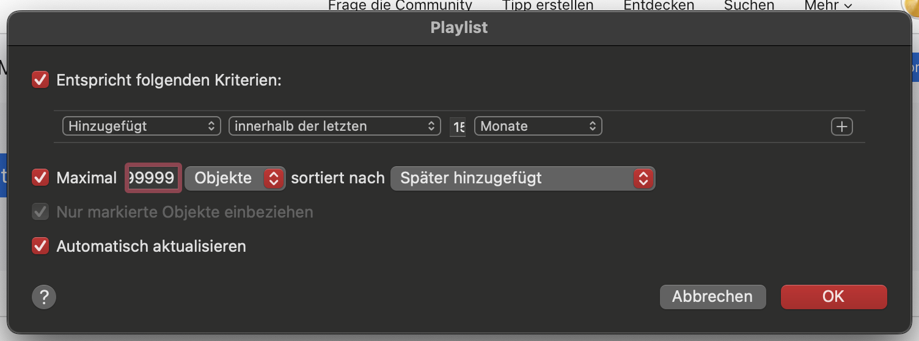Expand the 'Mehr' menu
Viewport: 919px width, 341px height.
(x=828, y=5)
